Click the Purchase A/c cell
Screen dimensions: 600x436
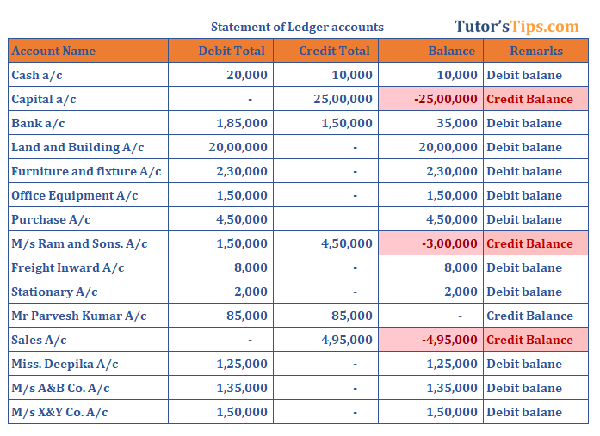pos(88,219)
